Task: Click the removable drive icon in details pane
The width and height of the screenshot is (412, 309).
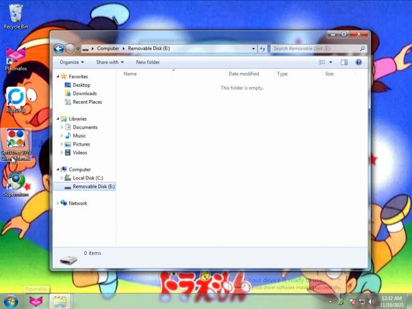Action: [x=68, y=260]
